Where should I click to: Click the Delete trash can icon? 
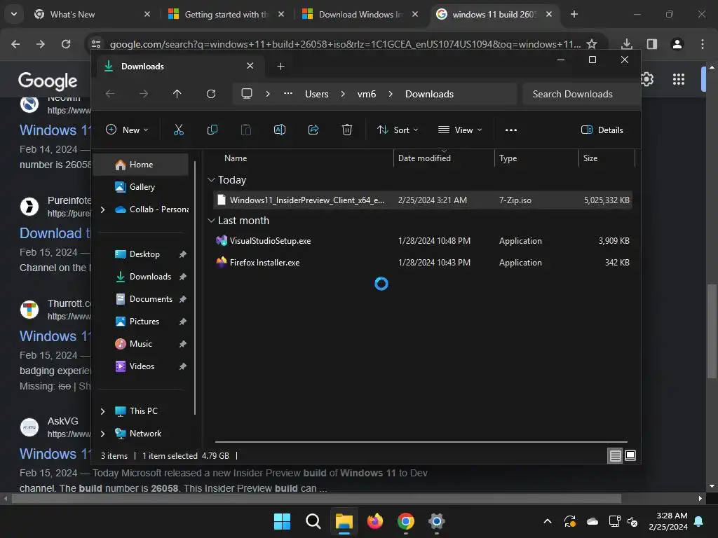click(x=347, y=130)
